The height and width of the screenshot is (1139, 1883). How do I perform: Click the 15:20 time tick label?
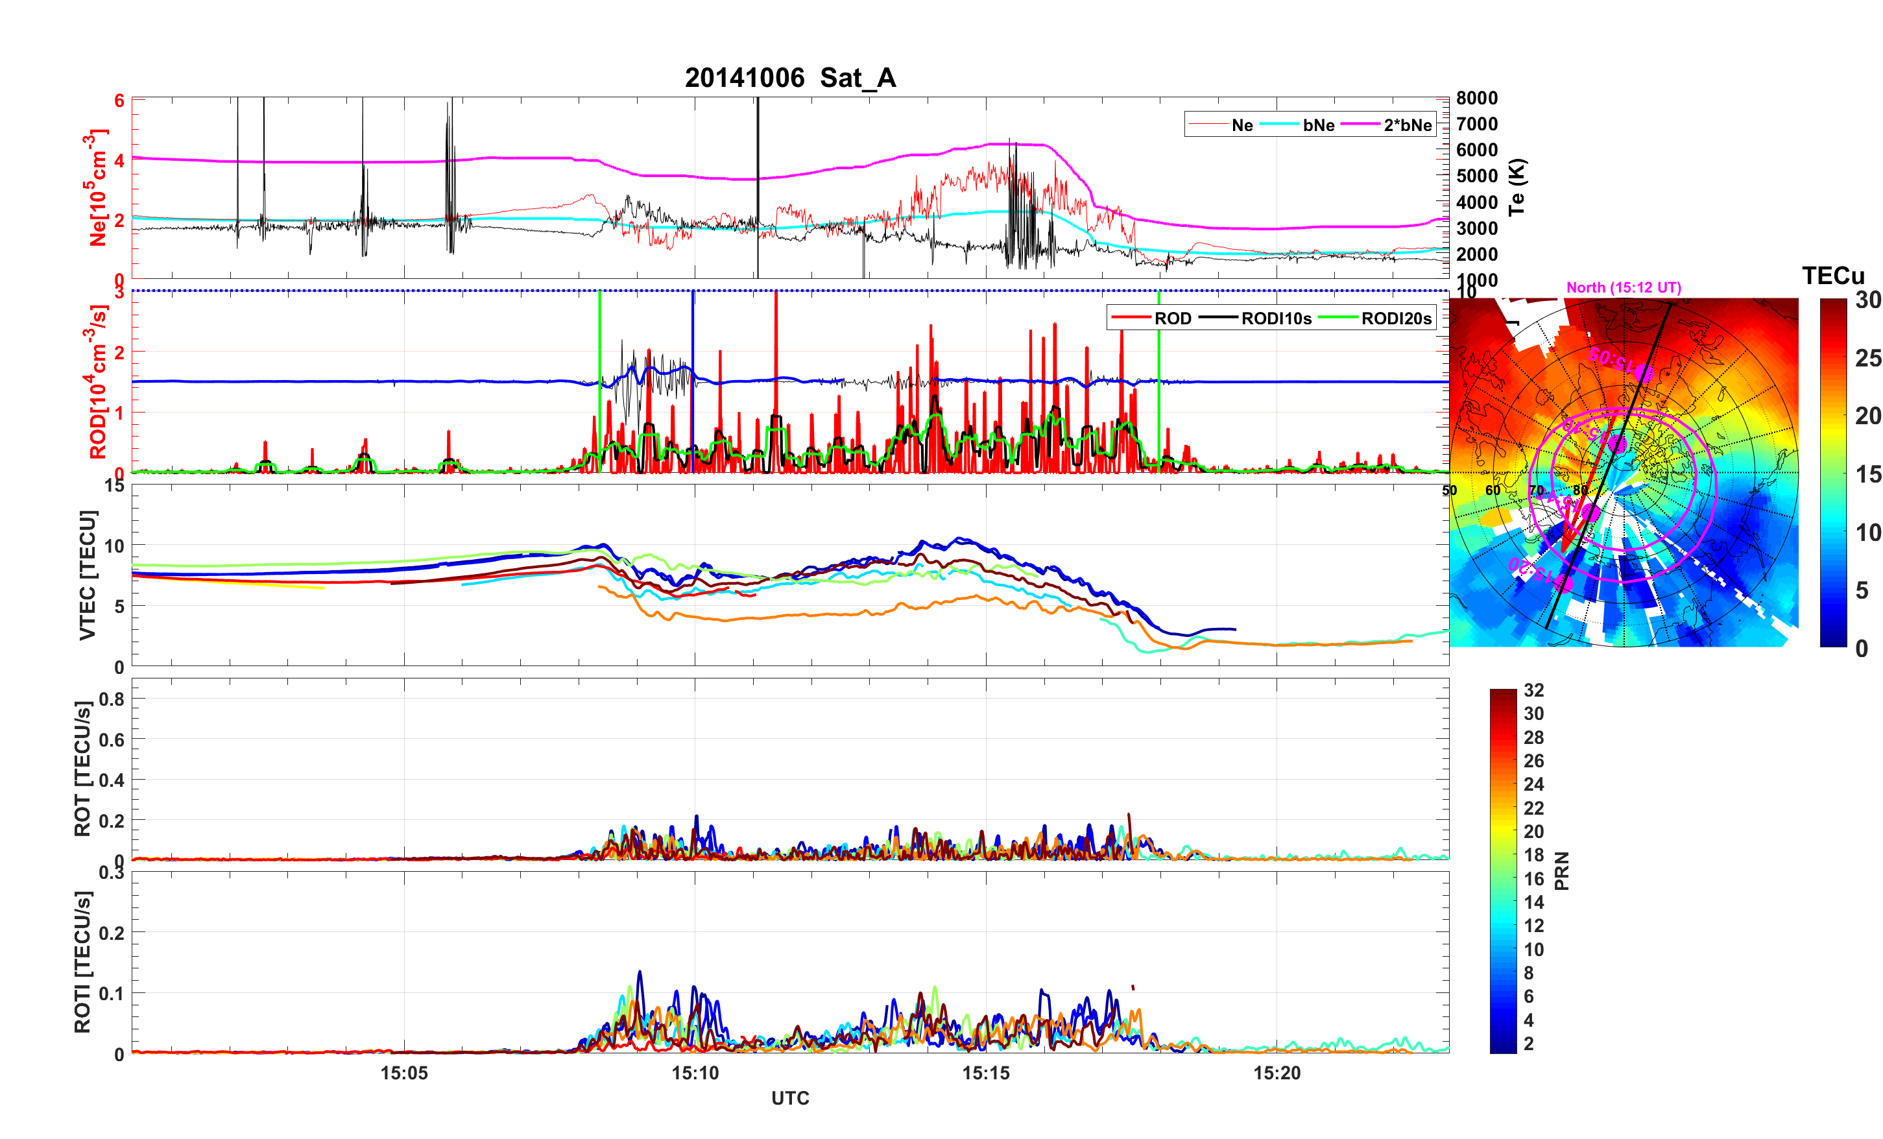(1277, 1072)
